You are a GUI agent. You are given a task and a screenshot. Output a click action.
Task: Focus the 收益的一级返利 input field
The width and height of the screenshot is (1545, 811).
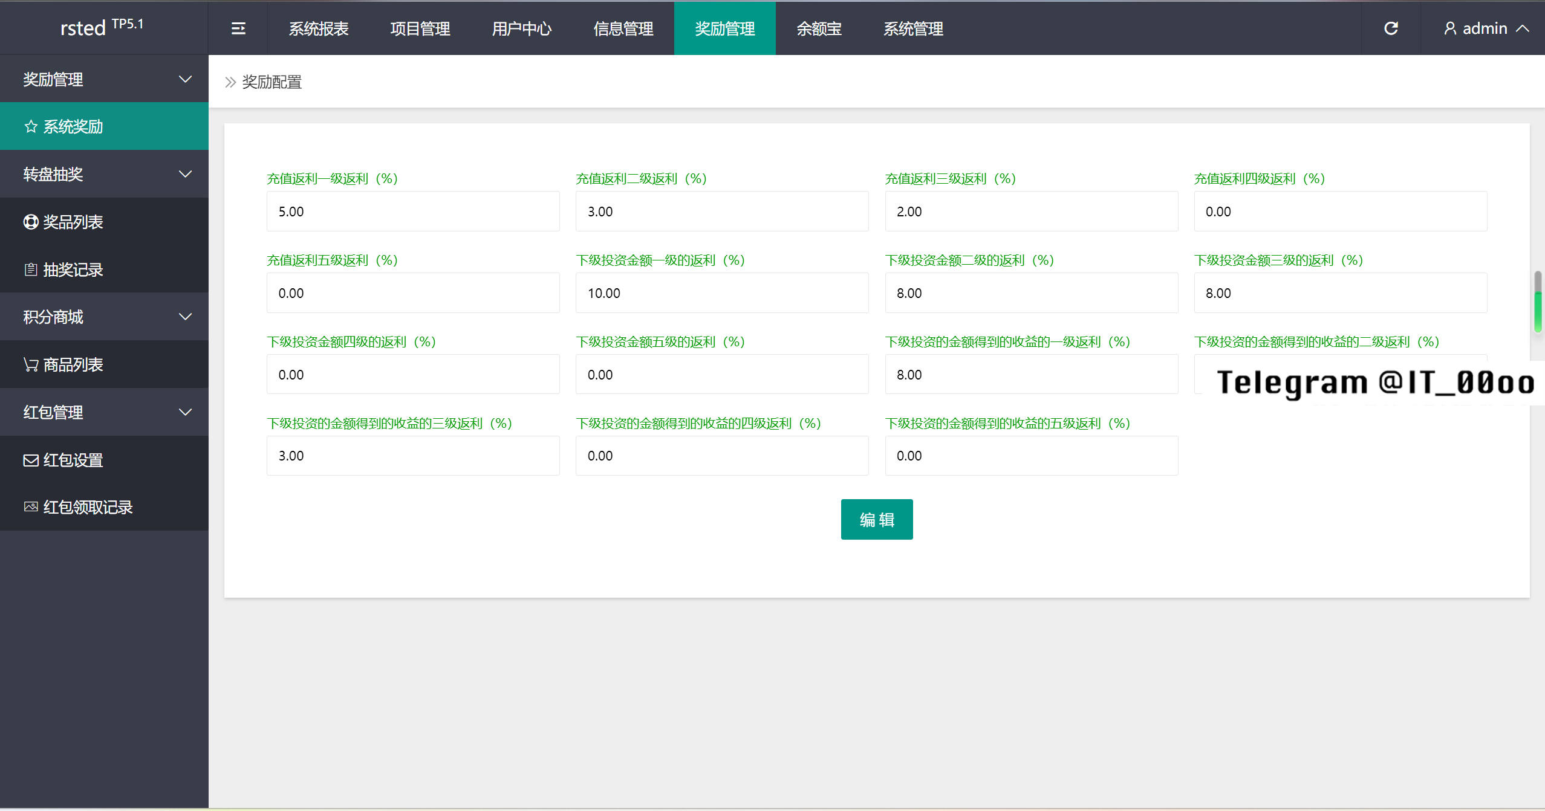[1032, 375]
